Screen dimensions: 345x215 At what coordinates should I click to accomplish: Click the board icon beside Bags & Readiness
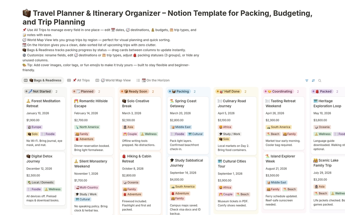tap(26, 80)
